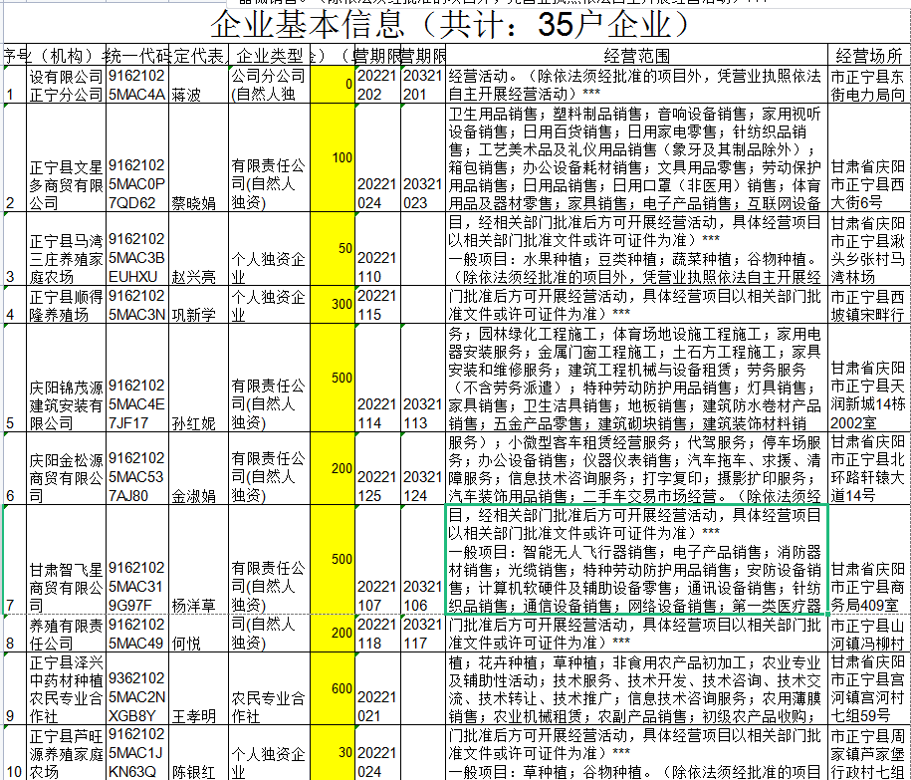Select the 经营范围 column header
The width and height of the screenshot is (911, 780).
click(636, 54)
